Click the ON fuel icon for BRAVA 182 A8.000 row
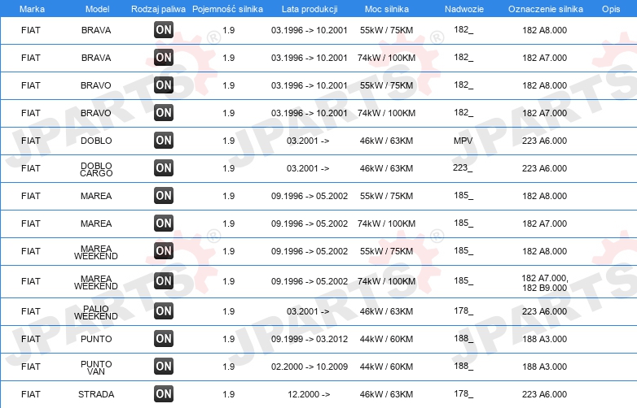This screenshot has width=637, height=408. [164, 29]
